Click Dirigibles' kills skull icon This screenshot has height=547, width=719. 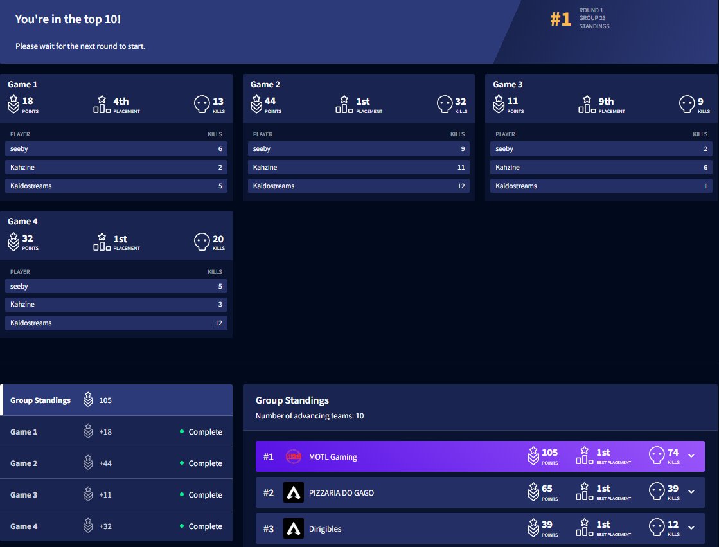coord(657,527)
